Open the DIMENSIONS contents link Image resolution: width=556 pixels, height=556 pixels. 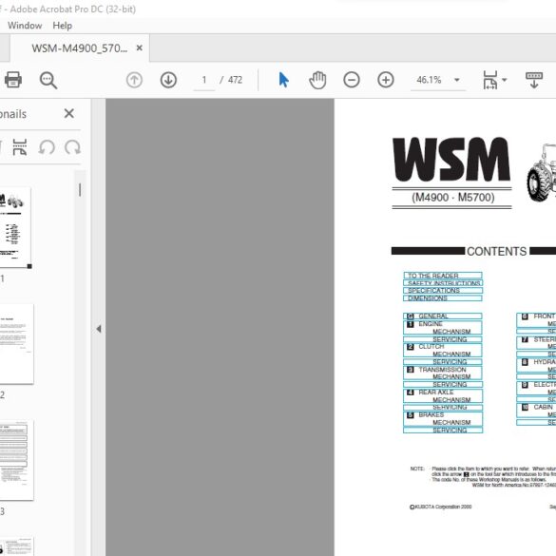pyautogui.click(x=443, y=298)
